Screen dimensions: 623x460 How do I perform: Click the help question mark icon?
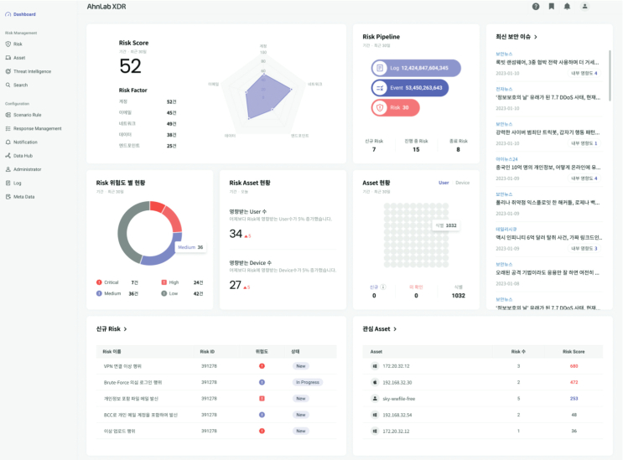coord(536,6)
